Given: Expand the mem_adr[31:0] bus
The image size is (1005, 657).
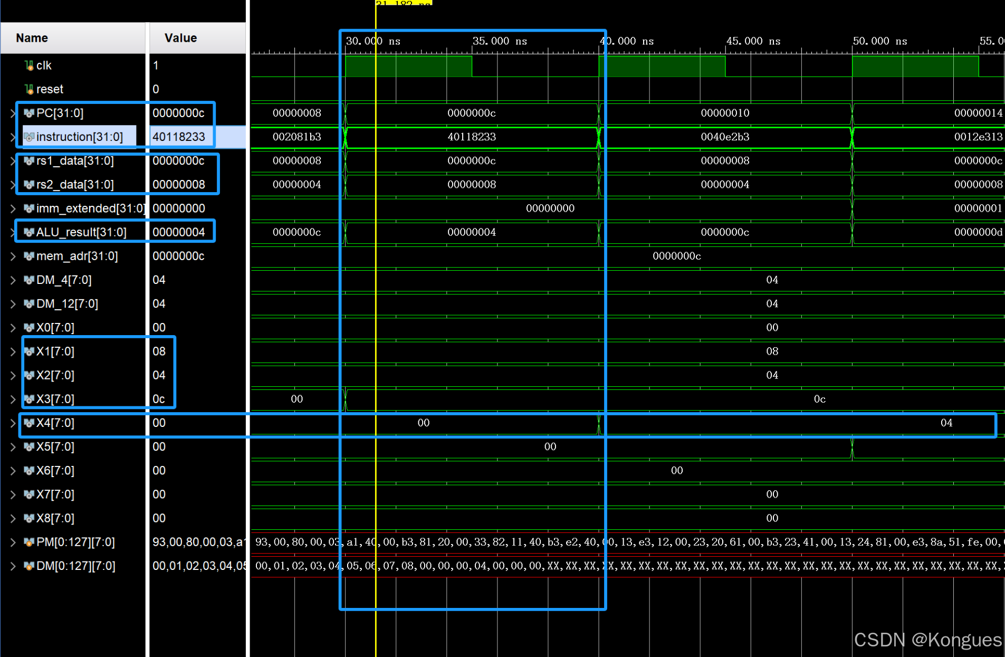Looking at the screenshot, I should point(13,256).
